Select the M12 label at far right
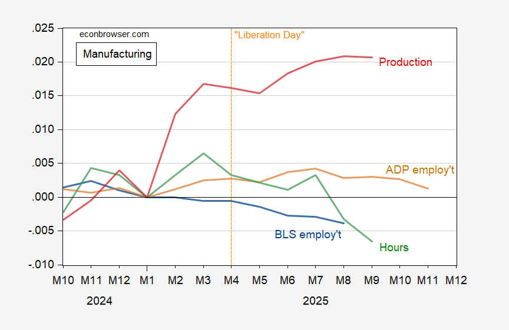The width and height of the screenshot is (509, 330). (x=455, y=281)
